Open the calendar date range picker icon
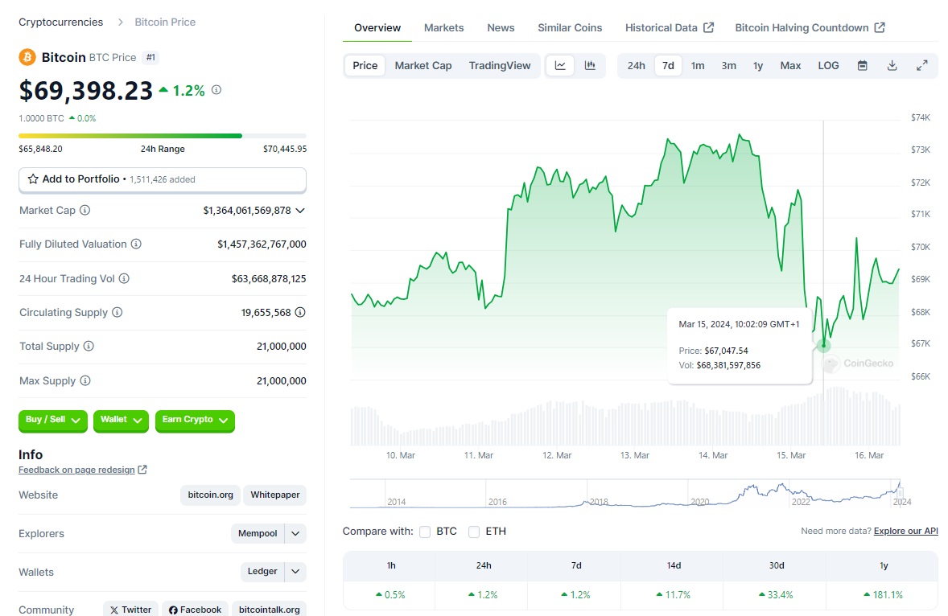Viewport: 948px width, 616px height. pos(863,65)
